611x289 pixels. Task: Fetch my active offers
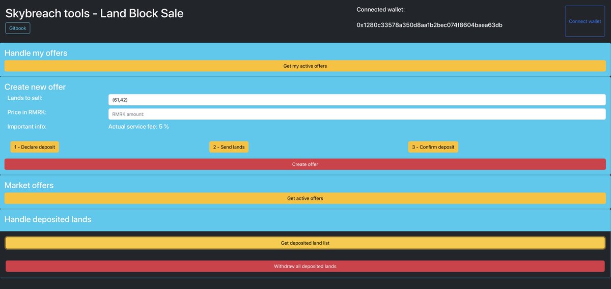click(x=305, y=66)
